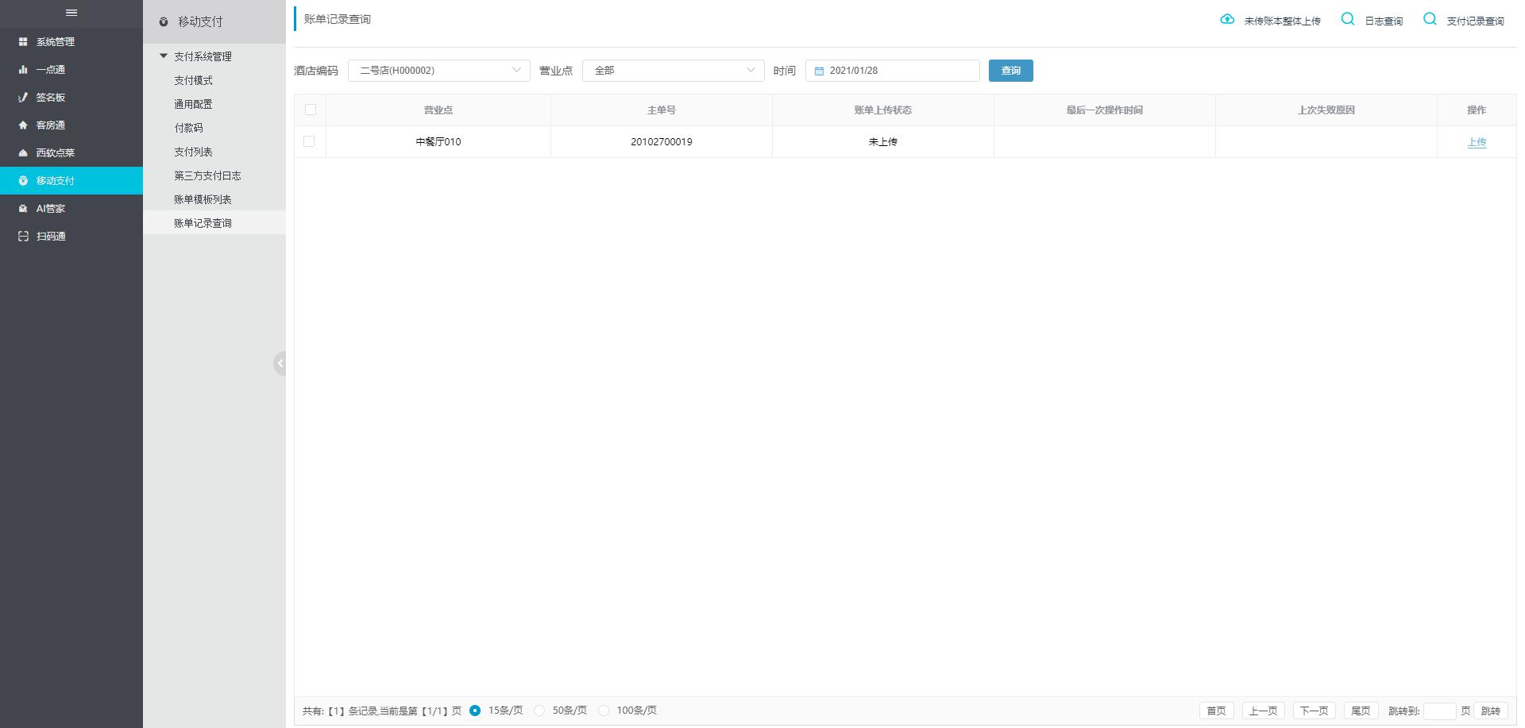Click the 时间 date input field

pyautogui.click(x=893, y=71)
